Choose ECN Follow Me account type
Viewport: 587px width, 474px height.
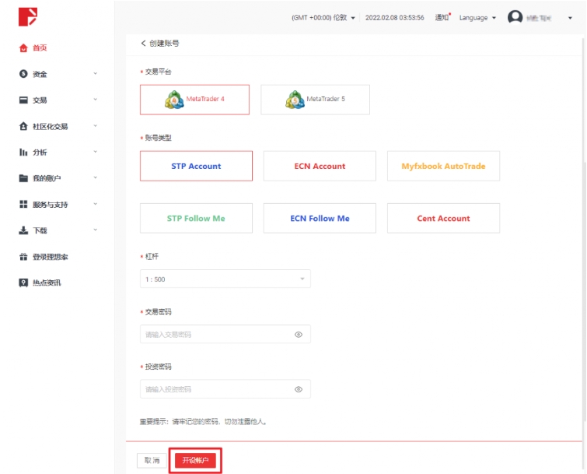[x=320, y=218]
